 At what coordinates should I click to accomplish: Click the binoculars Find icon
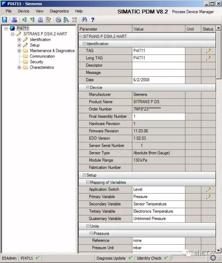pyautogui.click(x=84, y=19)
